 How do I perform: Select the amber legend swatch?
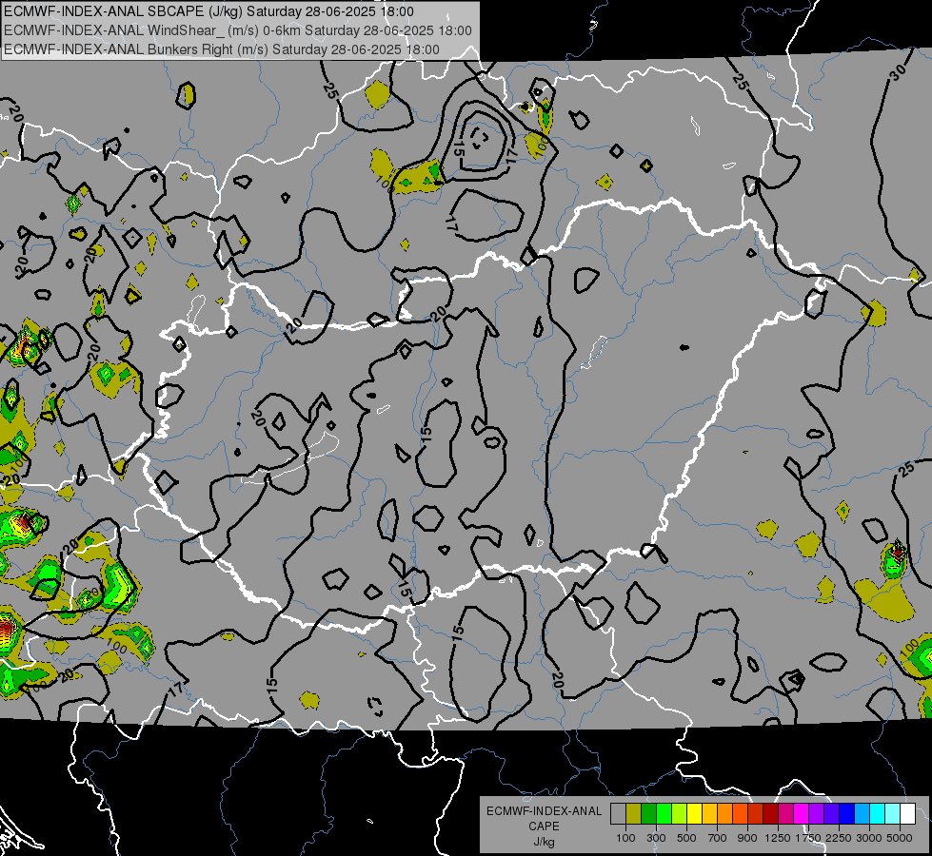point(709,813)
